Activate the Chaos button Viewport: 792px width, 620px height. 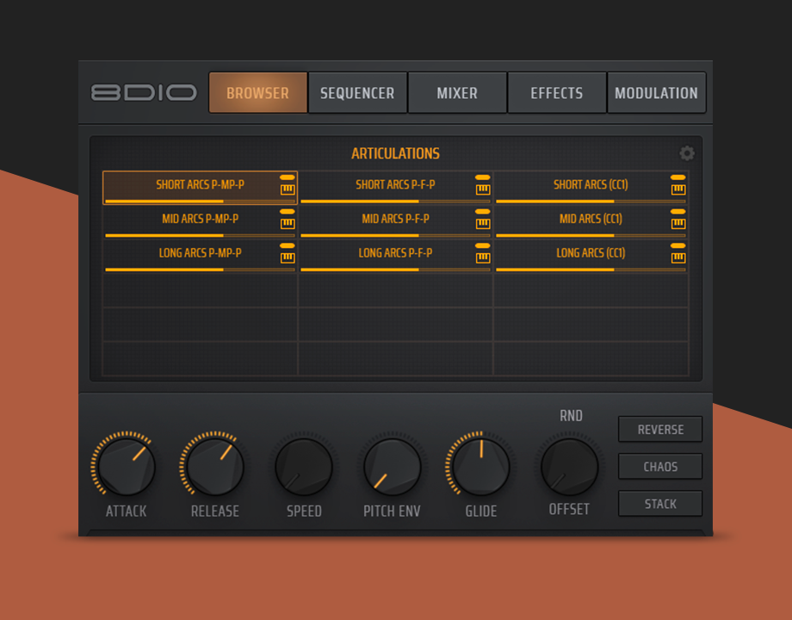(x=660, y=467)
